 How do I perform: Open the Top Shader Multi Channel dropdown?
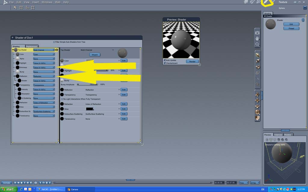44,50
